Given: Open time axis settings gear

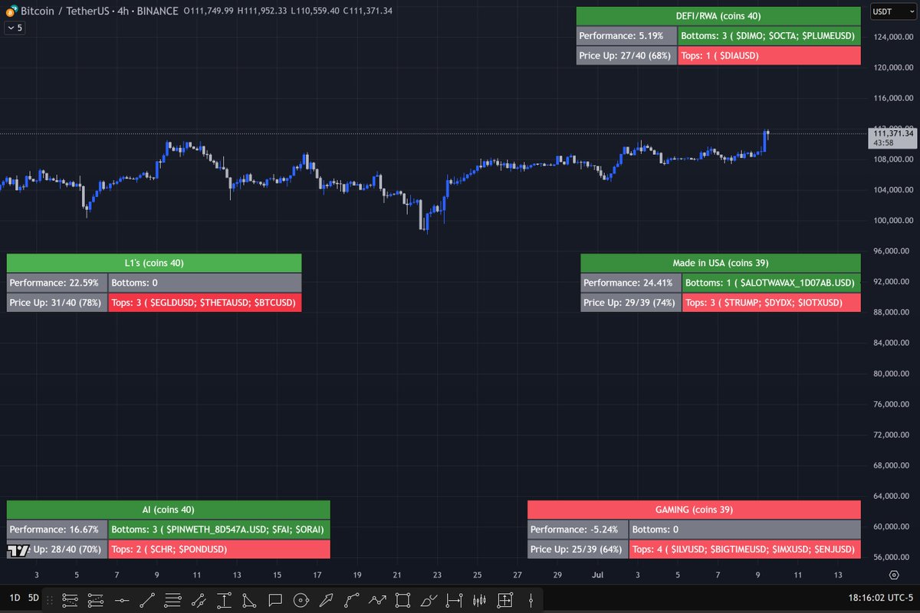Looking at the screenshot, I should point(894,574).
